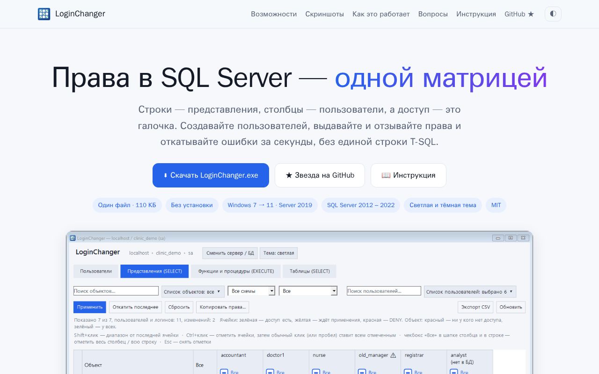Click the app window title bar icon

pos(73,238)
